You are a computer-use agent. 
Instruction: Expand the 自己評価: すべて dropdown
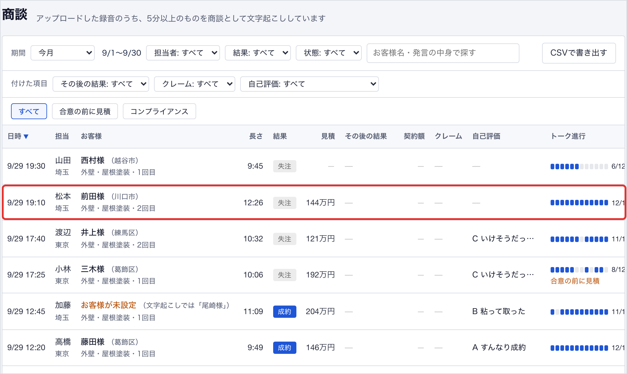[310, 84]
